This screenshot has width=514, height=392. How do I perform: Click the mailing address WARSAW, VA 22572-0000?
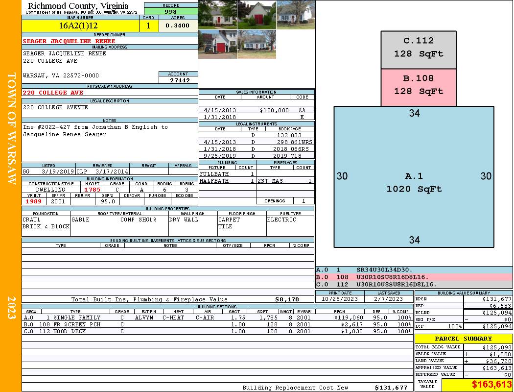click(61, 75)
